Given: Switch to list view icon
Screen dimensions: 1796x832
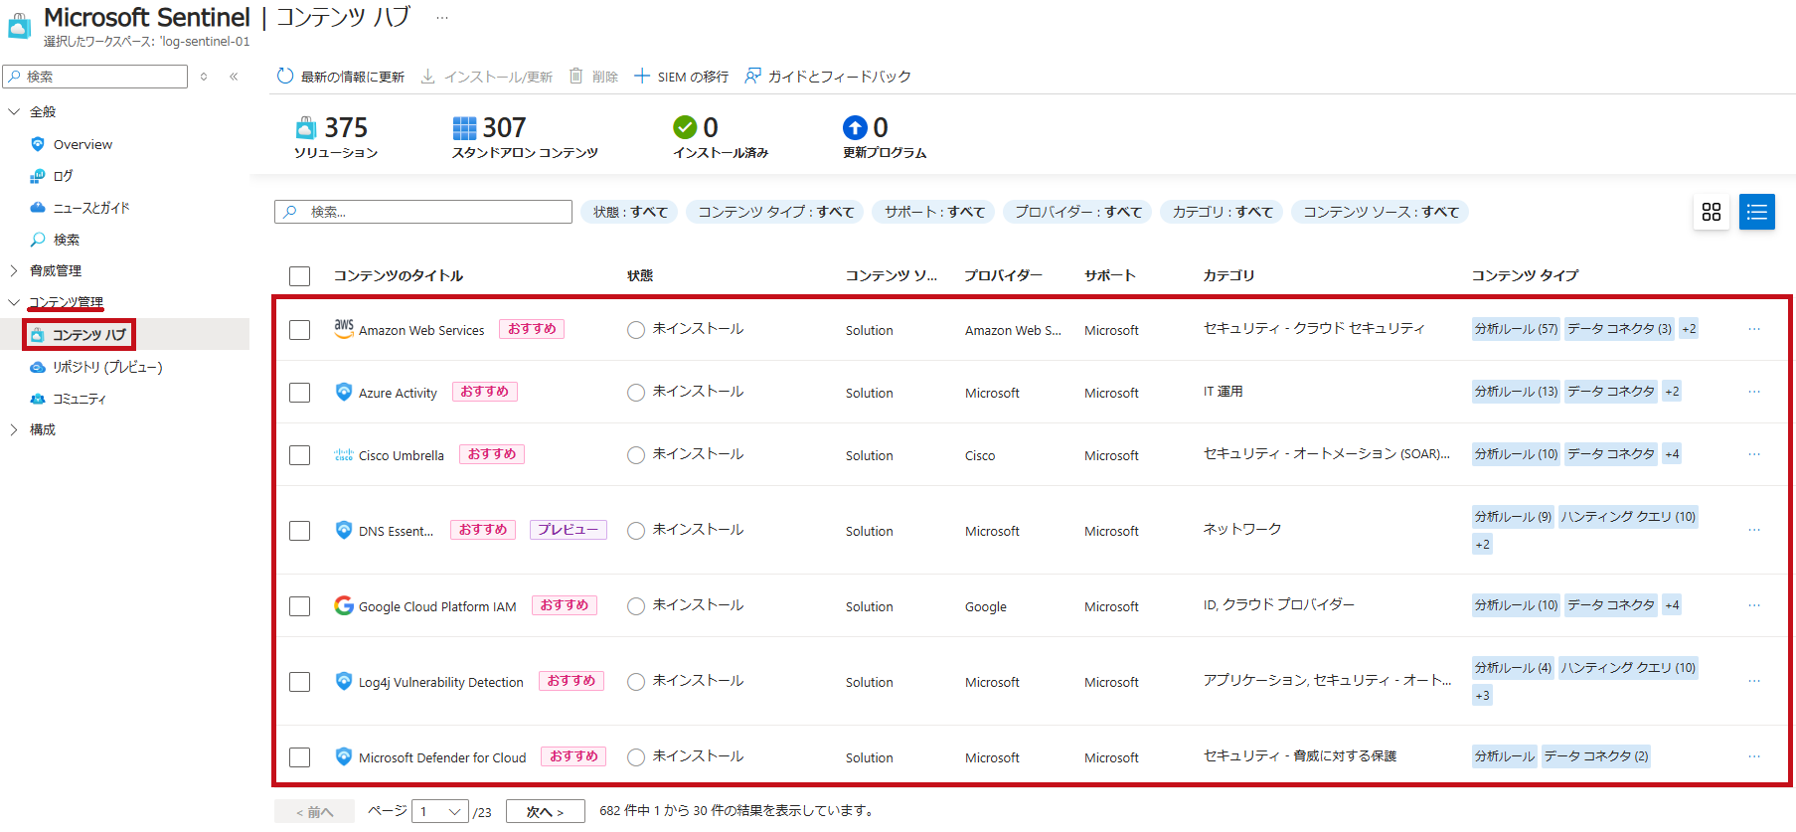Looking at the screenshot, I should click(x=1757, y=212).
